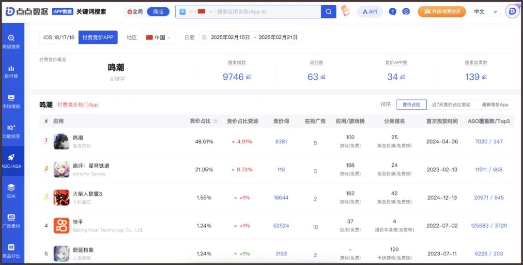Open the 排行榜 sidebar icon

tap(11, 72)
